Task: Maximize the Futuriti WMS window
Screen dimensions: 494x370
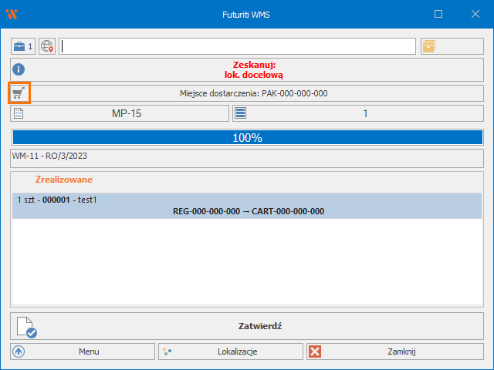Action: [438, 14]
